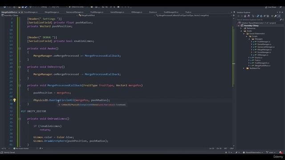Image resolution: width=285 pixels, height=160 pixels.
Task: Select FruitManager.cs in Solution Explorer
Action: click(x=264, y=41)
